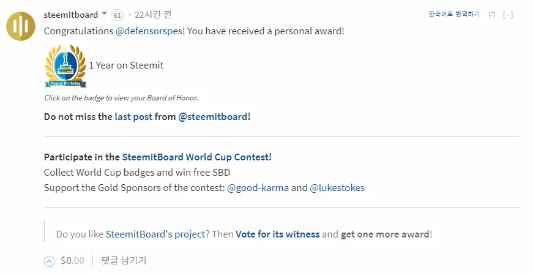
Task: Click 댓글 남기기 to leave a reply
Action: [124, 261]
